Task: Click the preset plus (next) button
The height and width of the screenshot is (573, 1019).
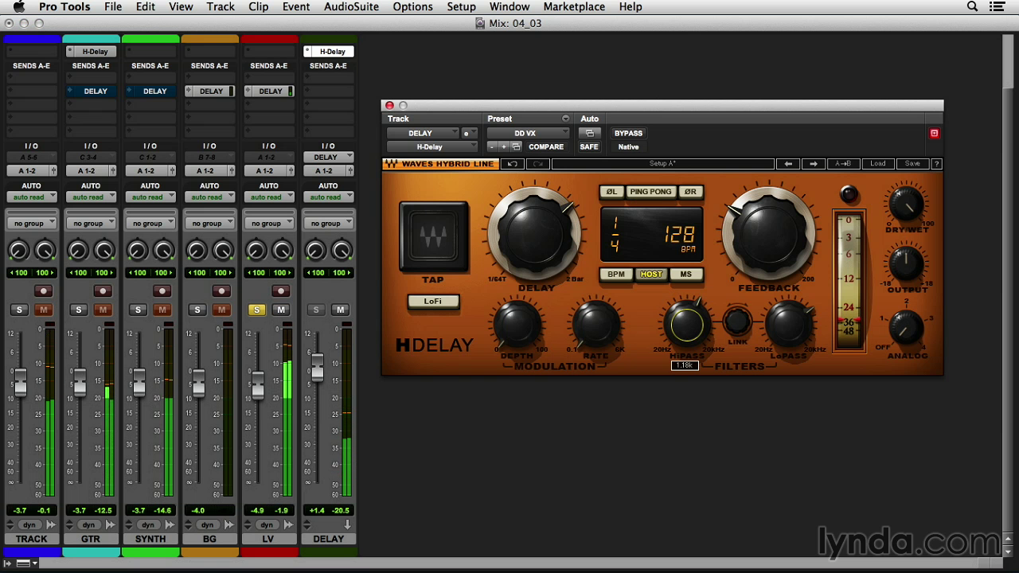Action: tap(503, 147)
